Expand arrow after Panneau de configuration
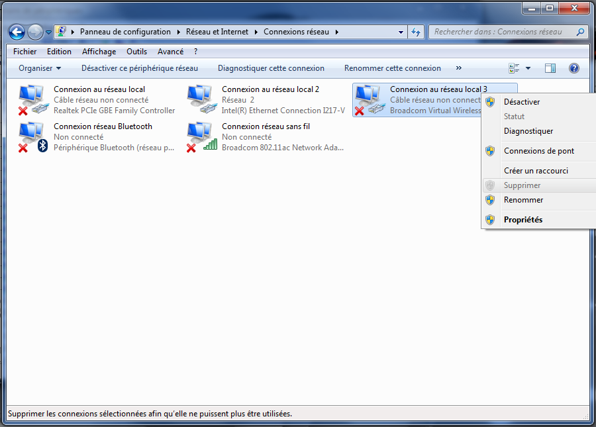The image size is (596, 427). click(73, 32)
